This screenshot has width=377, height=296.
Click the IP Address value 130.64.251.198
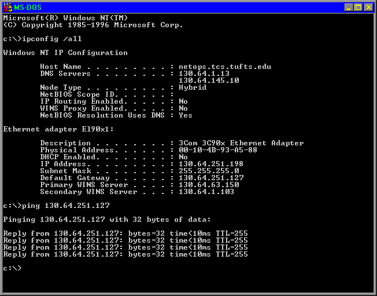tap(211, 164)
